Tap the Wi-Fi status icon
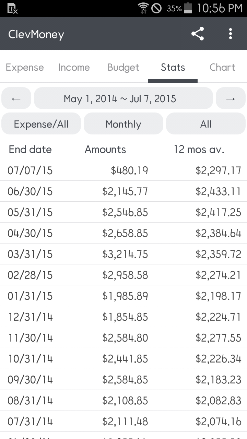This screenshot has width=247, height=439. pyautogui.click(x=143, y=8)
